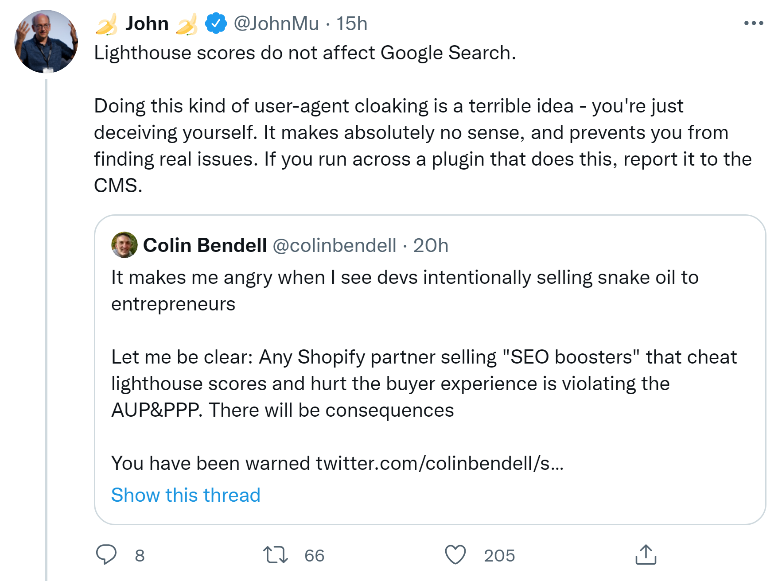The width and height of the screenshot is (782, 581).
Task: Click the verified badge next to John's name
Action: click(x=214, y=23)
